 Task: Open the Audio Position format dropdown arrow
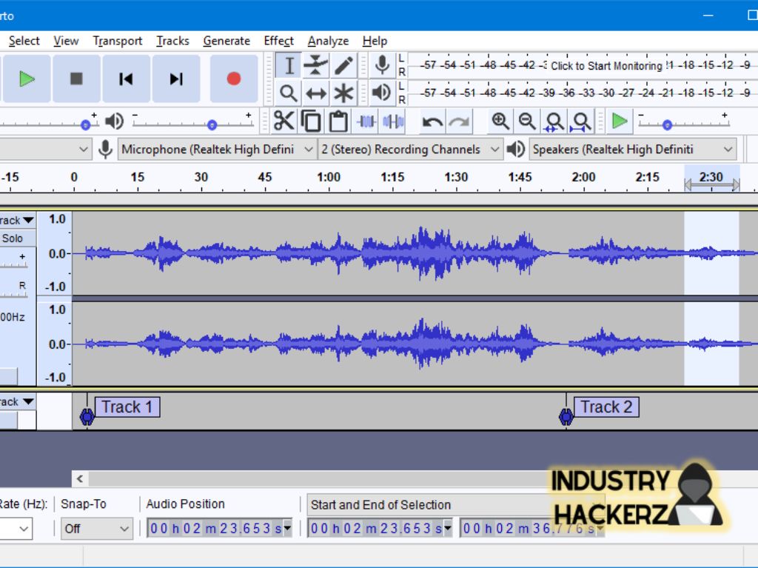287,528
